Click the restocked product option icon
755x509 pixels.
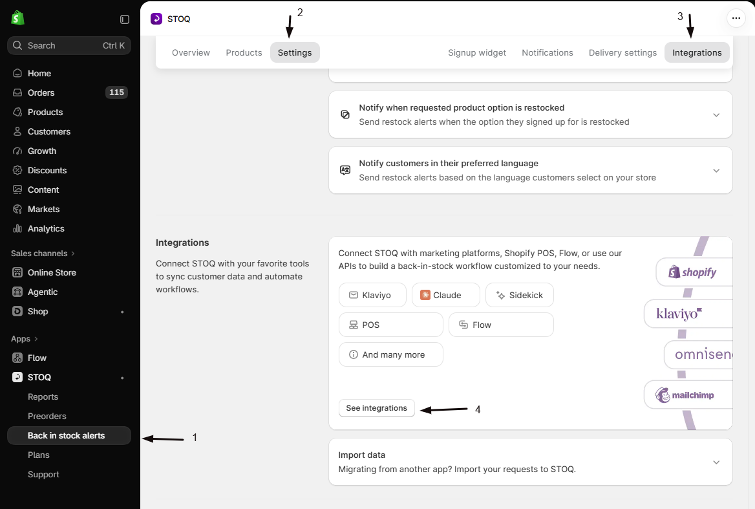point(345,114)
